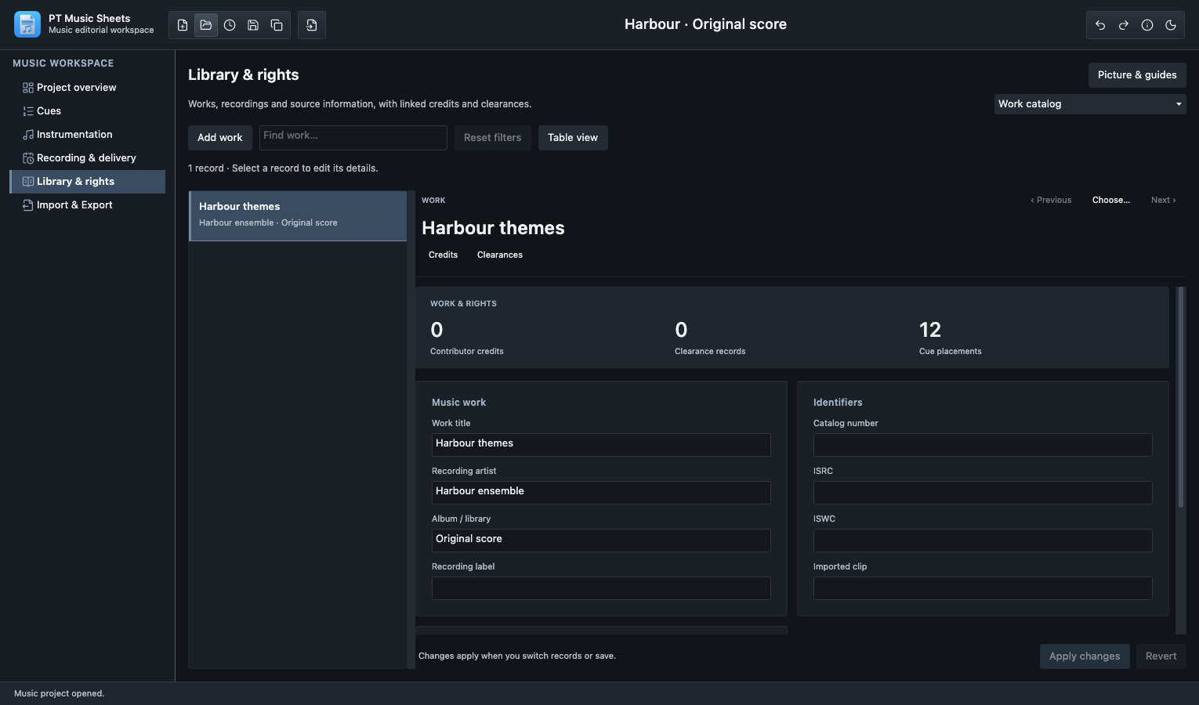Click the Album / library field
This screenshot has width=1199, height=705.
click(601, 540)
